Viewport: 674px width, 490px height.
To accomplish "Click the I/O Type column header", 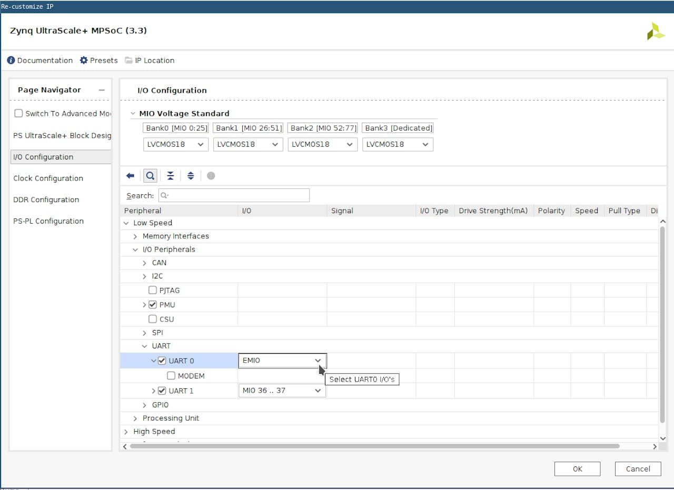I will pyautogui.click(x=434, y=211).
